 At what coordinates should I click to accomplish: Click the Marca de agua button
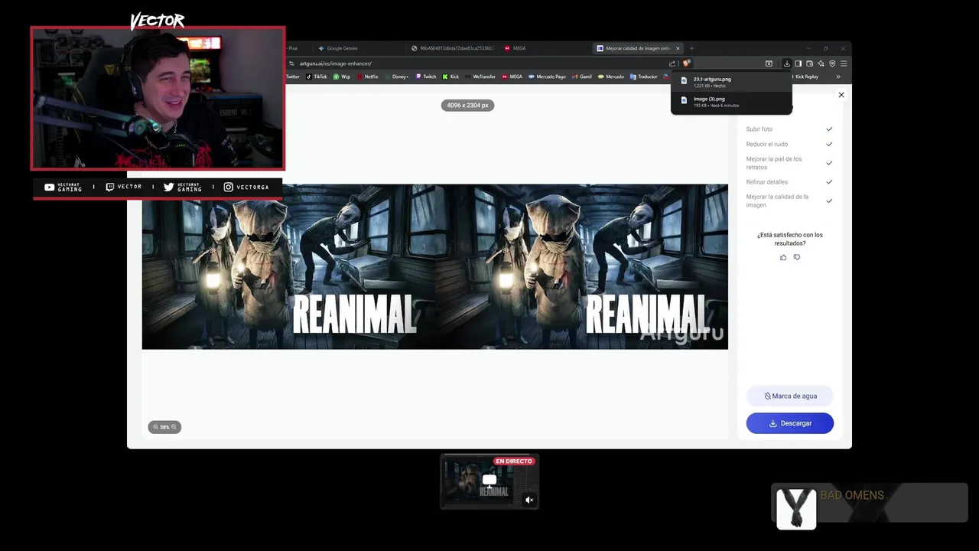tap(789, 396)
